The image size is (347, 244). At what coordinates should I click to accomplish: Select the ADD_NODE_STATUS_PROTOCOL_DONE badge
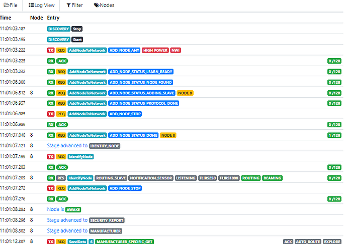144,103
